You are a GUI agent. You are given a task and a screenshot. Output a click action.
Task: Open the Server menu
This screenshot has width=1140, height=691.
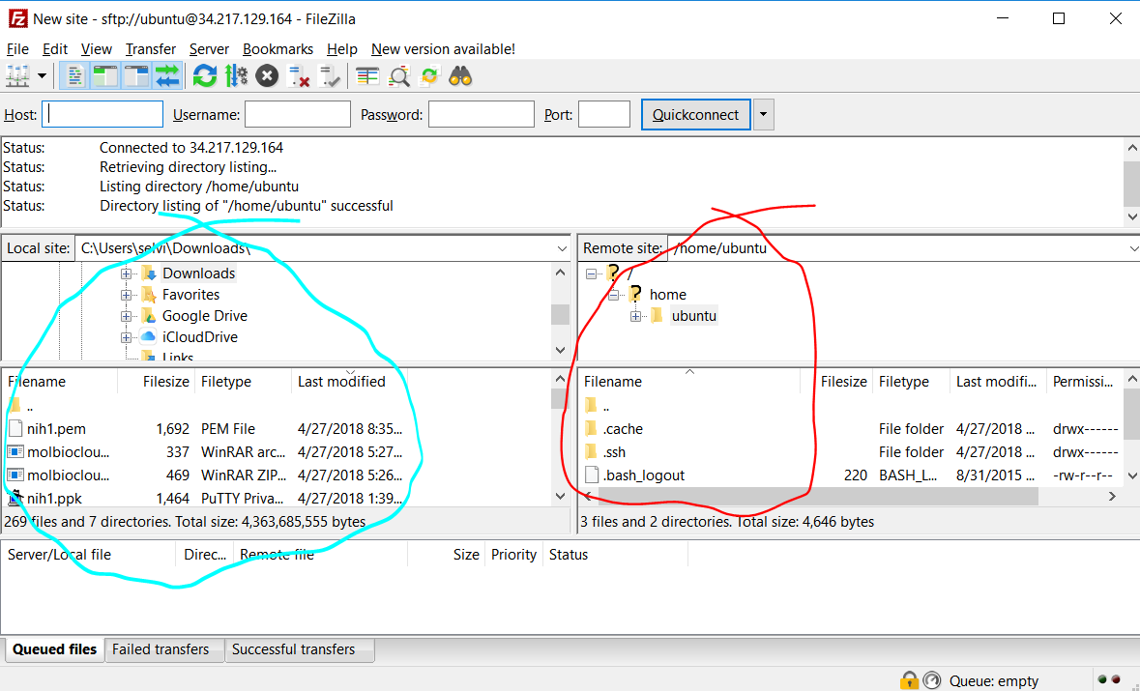(x=210, y=48)
